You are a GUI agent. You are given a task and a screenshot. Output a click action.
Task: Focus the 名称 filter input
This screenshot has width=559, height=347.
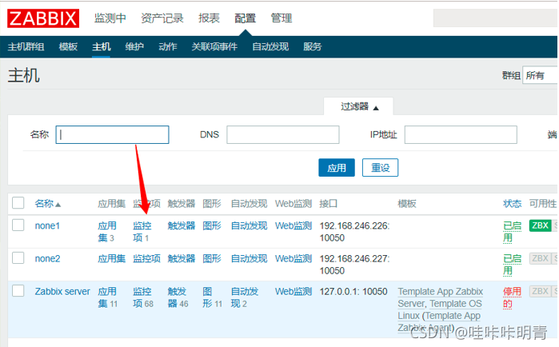(112, 134)
